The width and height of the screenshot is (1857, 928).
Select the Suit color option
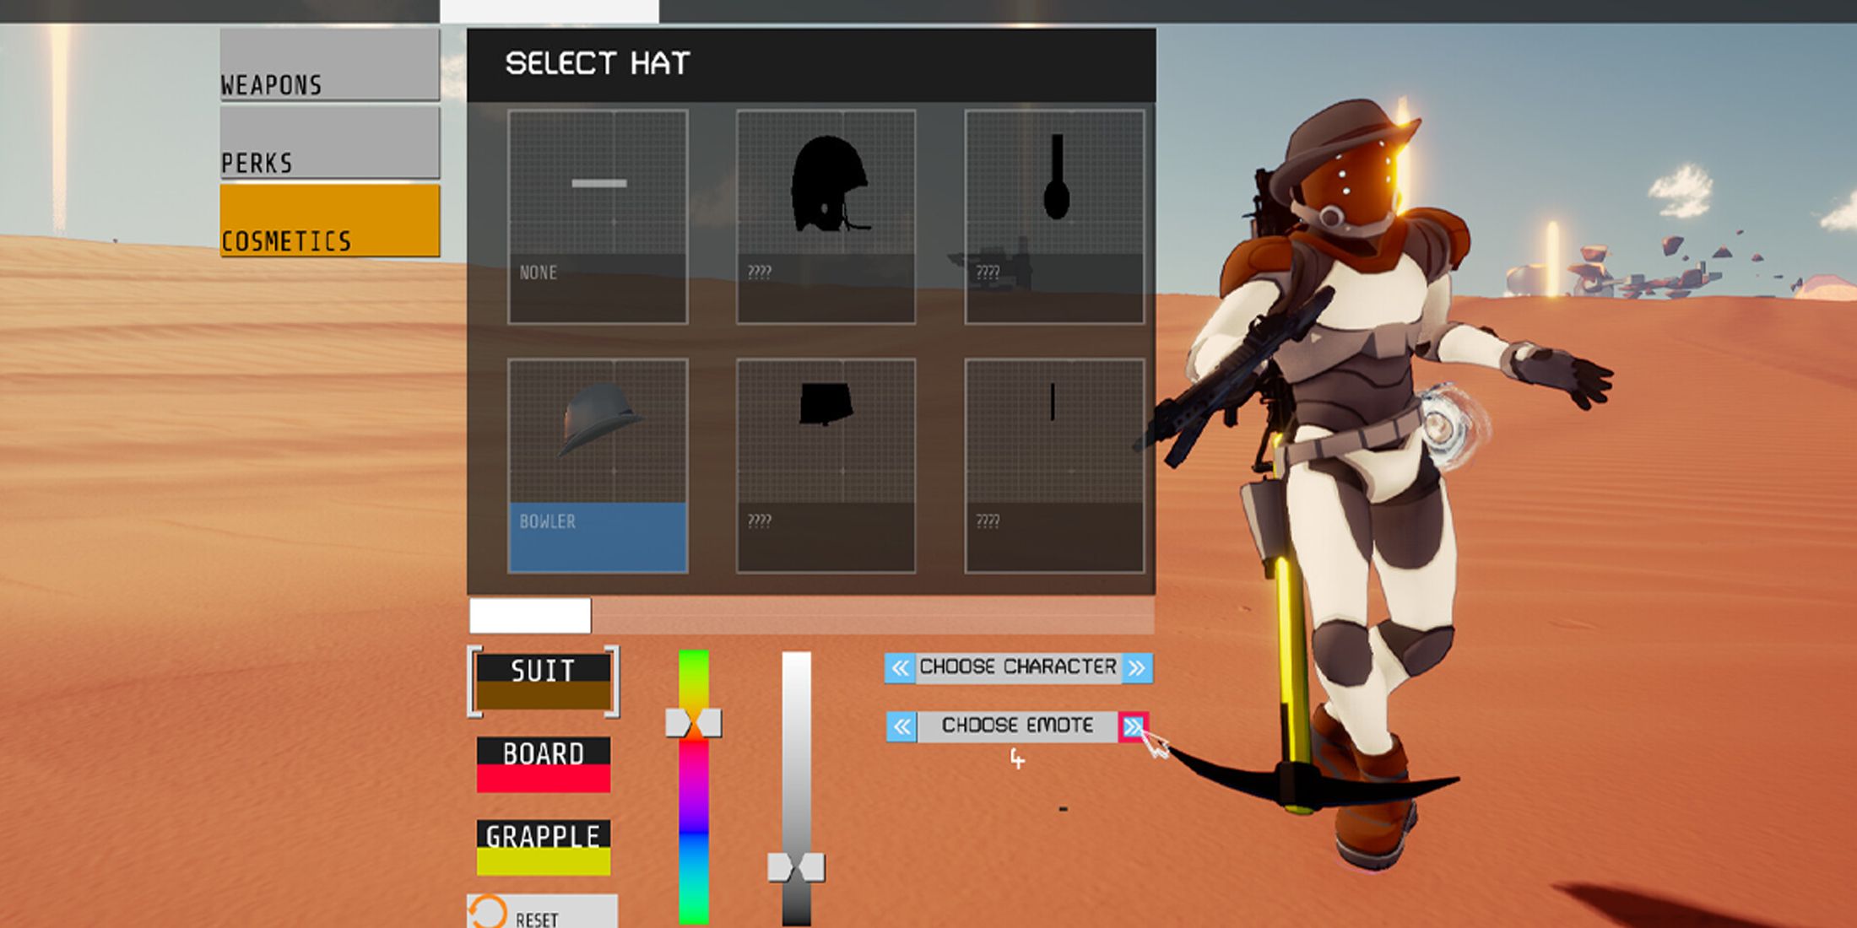[544, 682]
